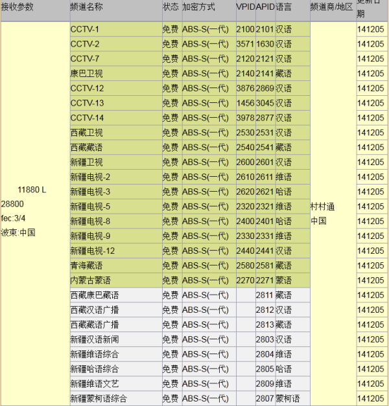This screenshot has height=406, width=389.
Task: Click the 西藏康巴藏语 radio channel
Action: click(95, 295)
